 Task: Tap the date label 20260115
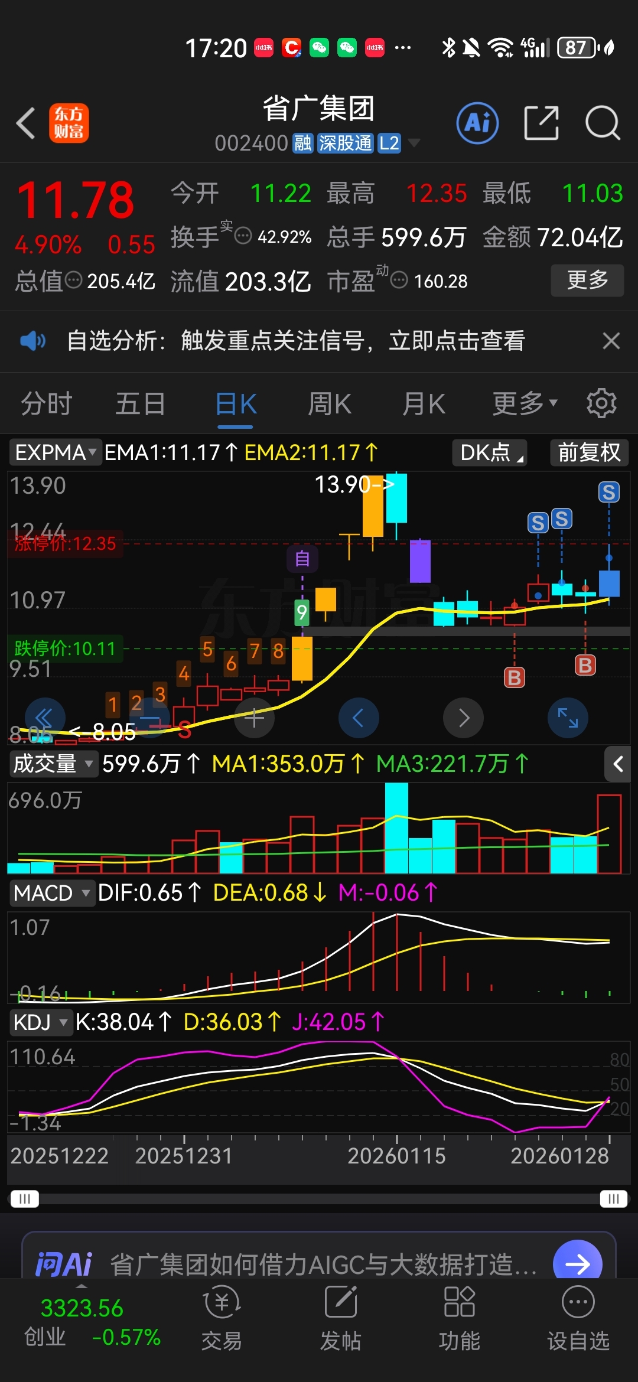tap(396, 1156)
